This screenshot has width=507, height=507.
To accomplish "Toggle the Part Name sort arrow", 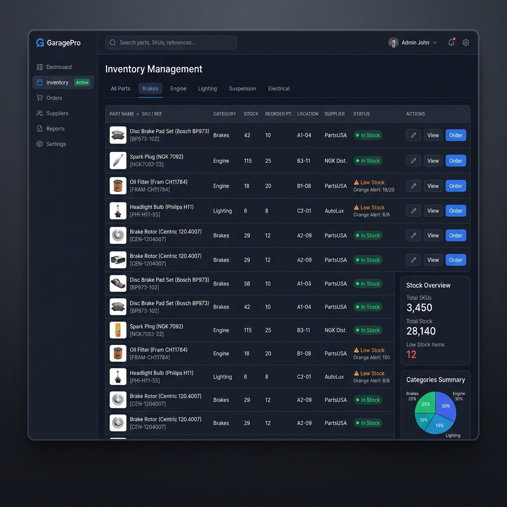I will 138,114.
